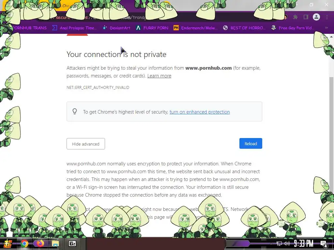Launch Firefox from the taskbar
The width and height of the screenshot is (334, 250).
[x=40, y=243]
